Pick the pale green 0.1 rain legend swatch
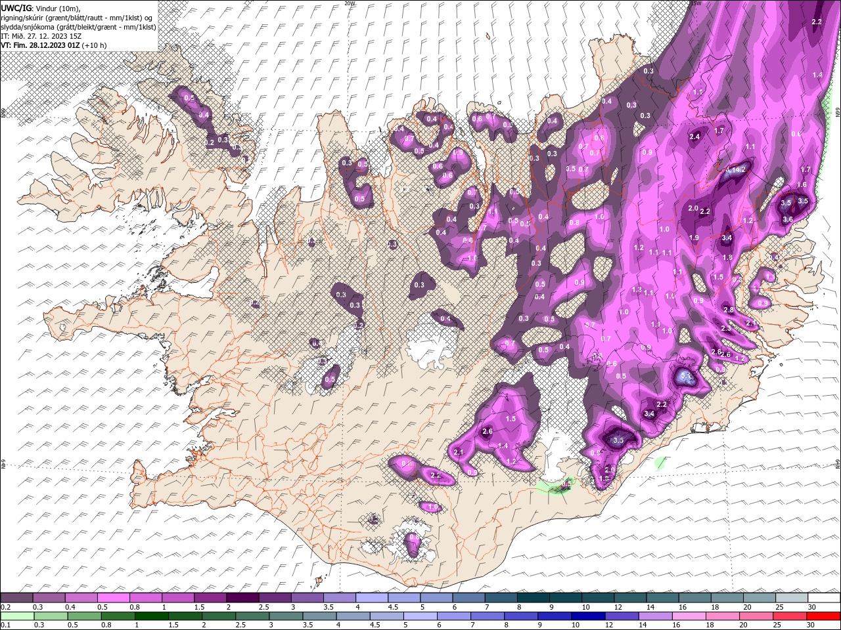 coord(17,616)
